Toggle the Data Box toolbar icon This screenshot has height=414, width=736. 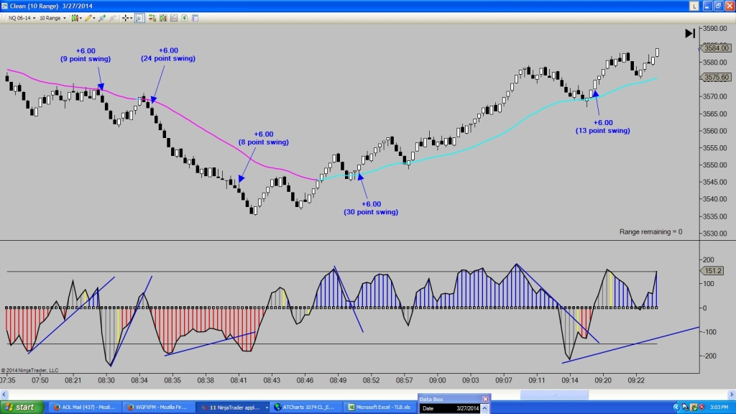[x=139, y=18]
